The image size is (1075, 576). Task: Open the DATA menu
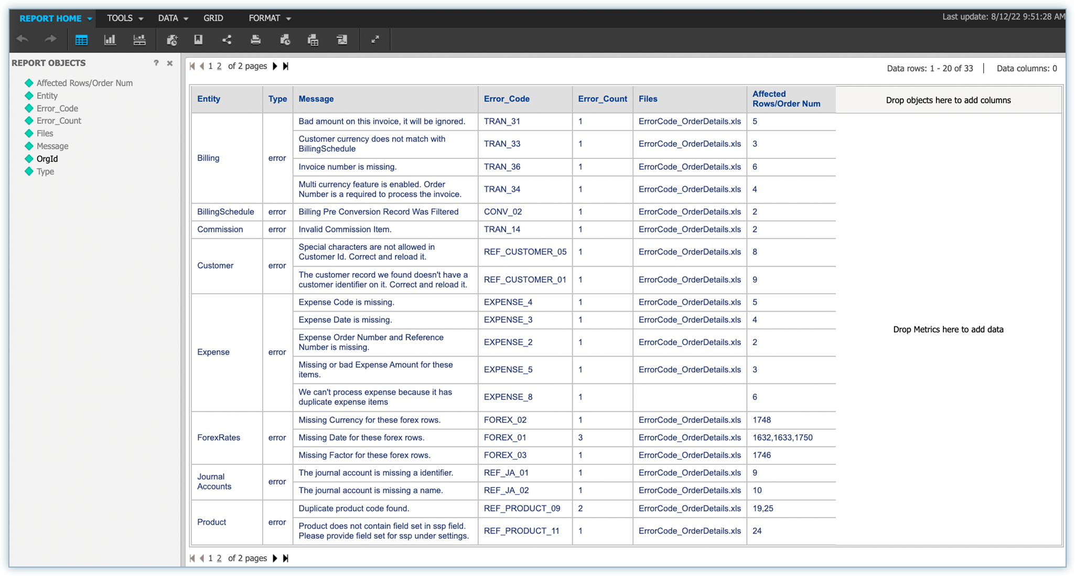(x=173, y=18)
